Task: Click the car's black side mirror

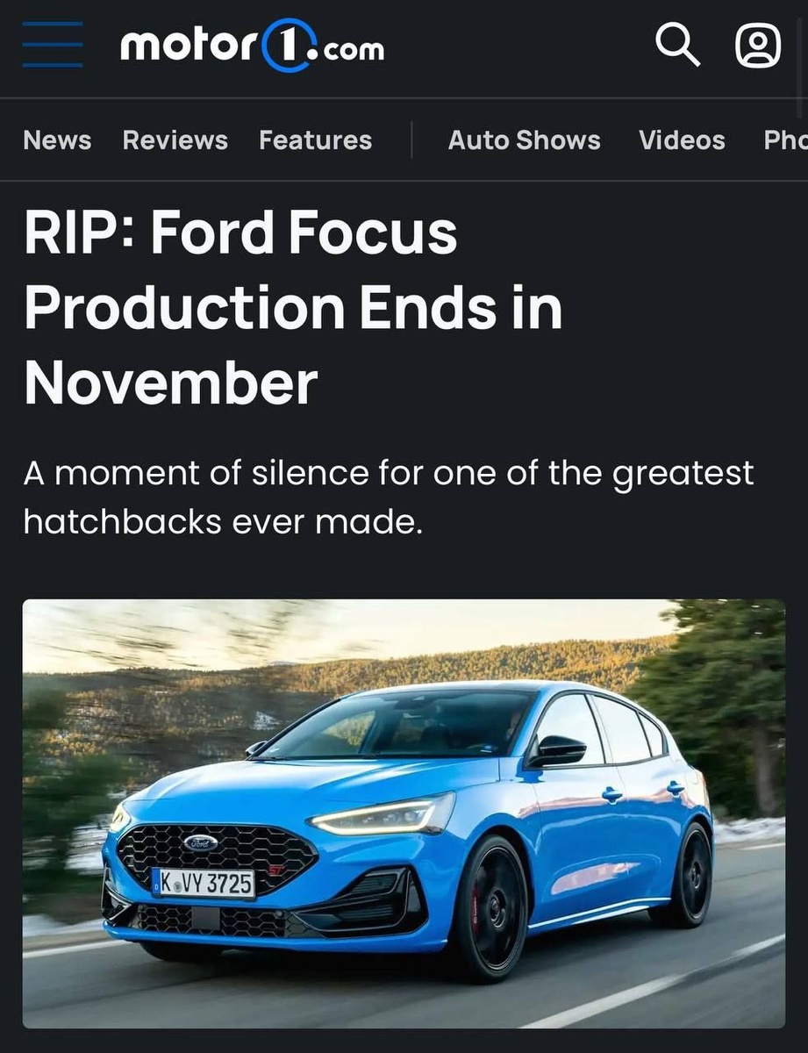Action: coord(557,751)
